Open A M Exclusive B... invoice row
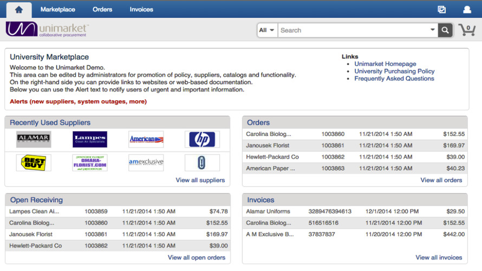This screenshot has height=271, width=482. coord(355,234)
